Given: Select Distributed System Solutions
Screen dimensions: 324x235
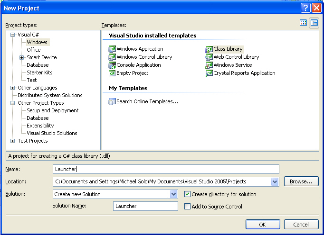Looking at the screenshot, I should point(50,95).
